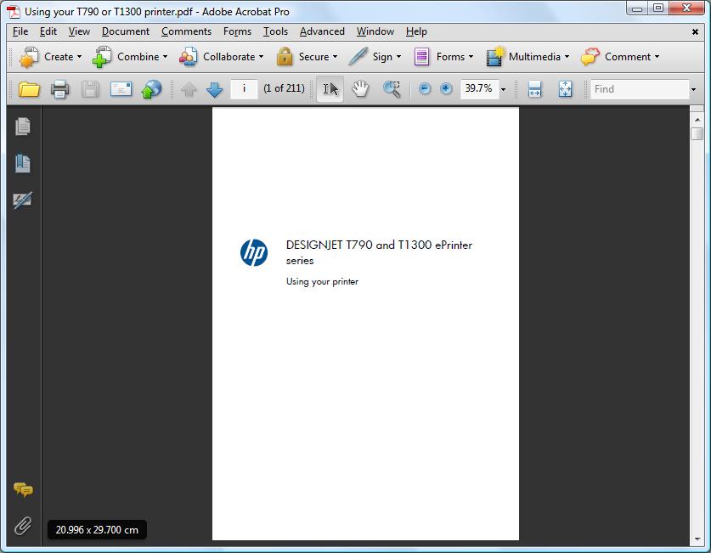
Task: Click the scrollbar down arrow
Action: [697, 539]
